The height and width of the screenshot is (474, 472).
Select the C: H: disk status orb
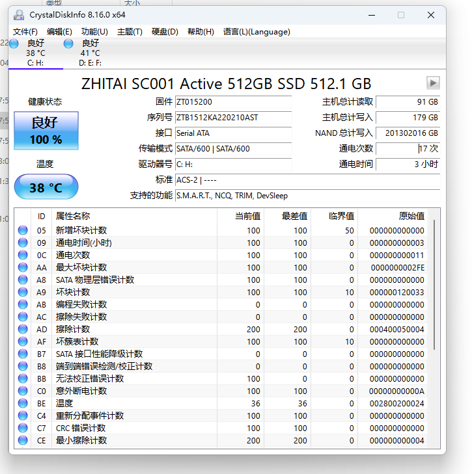tap(14, 44)
